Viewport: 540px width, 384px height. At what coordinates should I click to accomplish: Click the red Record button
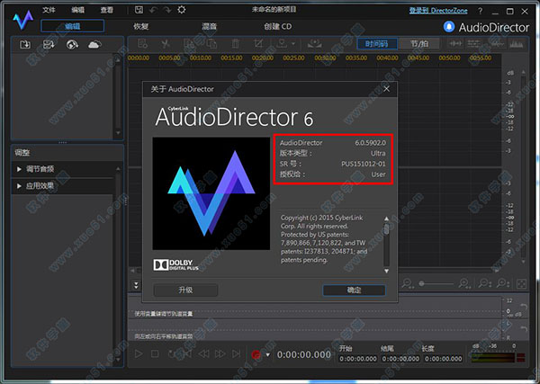[x=256, y=354]
